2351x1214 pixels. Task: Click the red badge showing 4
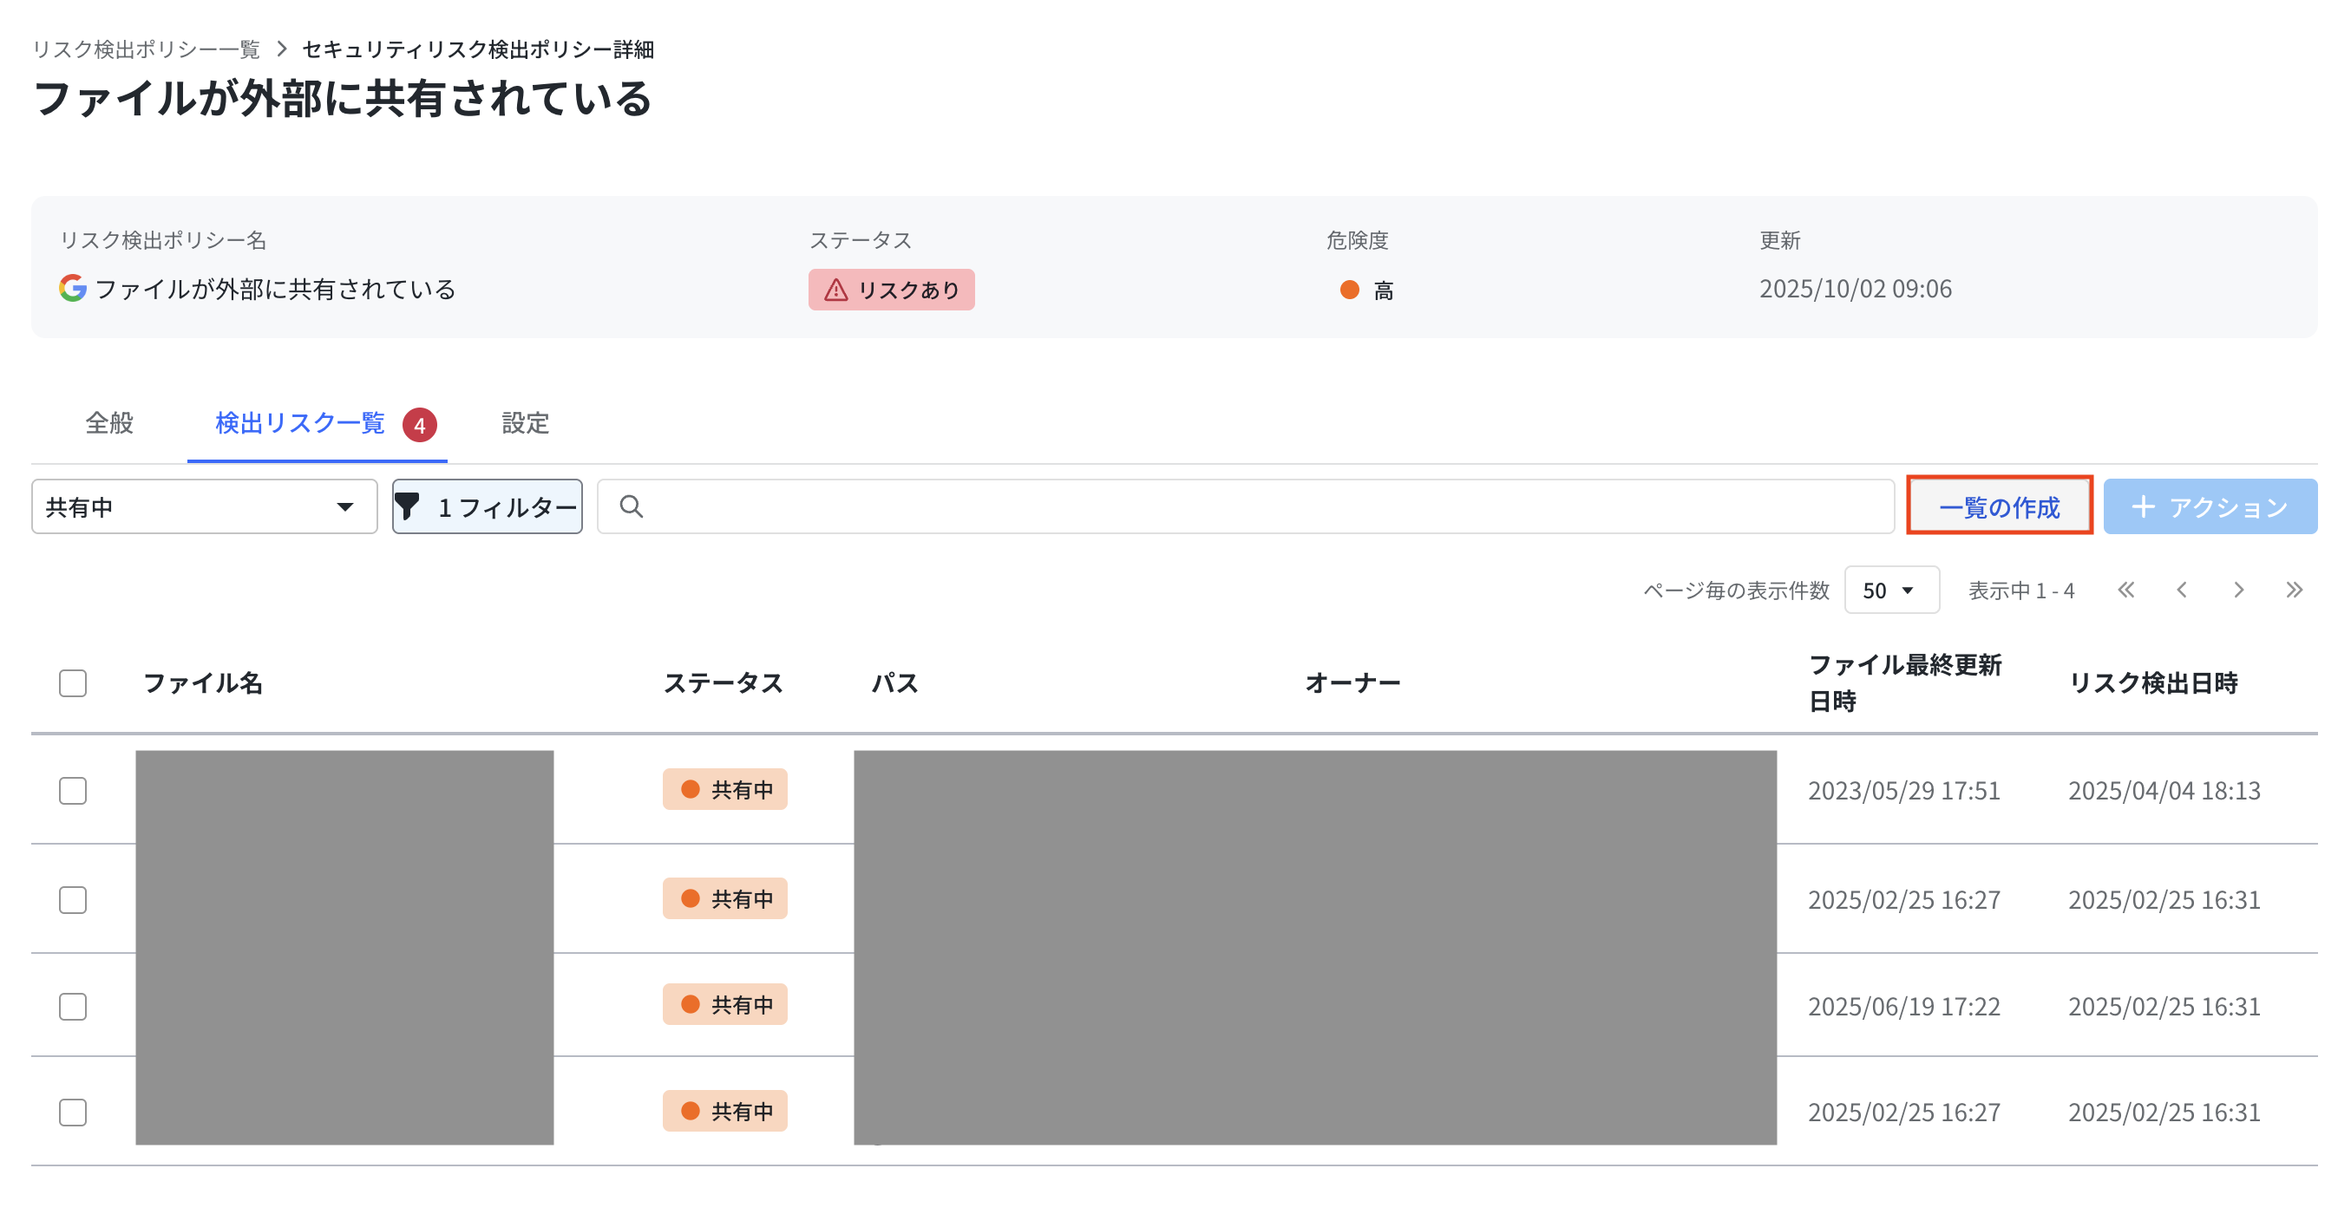coord(420,424)
